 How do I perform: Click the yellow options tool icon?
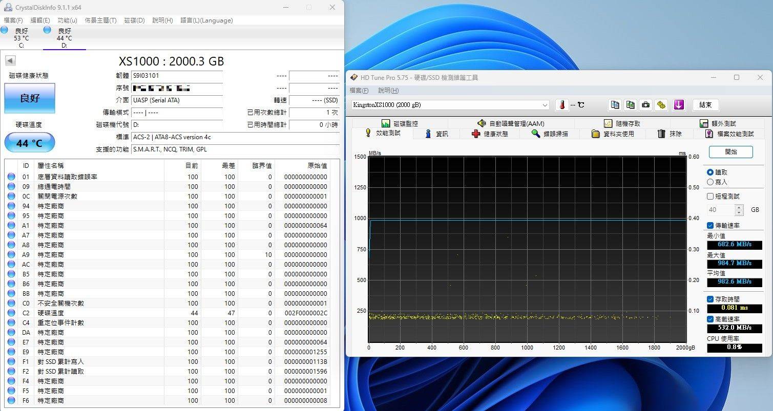[661, 105]
